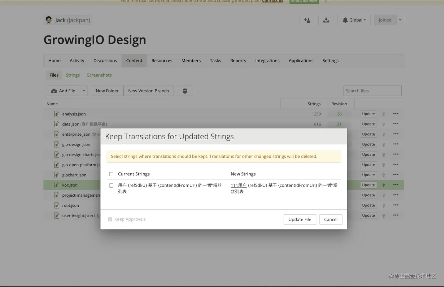Click priority arrow icon for data.json
Screen dimensions: 444x287
384,124
